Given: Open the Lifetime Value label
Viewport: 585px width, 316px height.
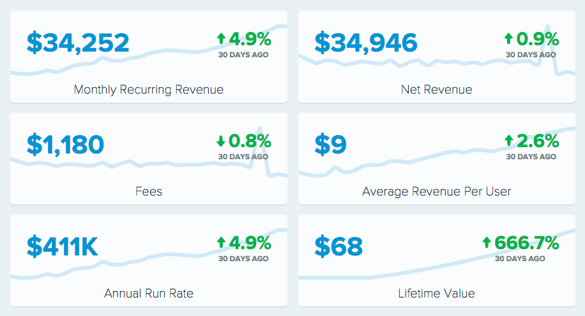Looking at the screenshot, I should coord(437,293).
